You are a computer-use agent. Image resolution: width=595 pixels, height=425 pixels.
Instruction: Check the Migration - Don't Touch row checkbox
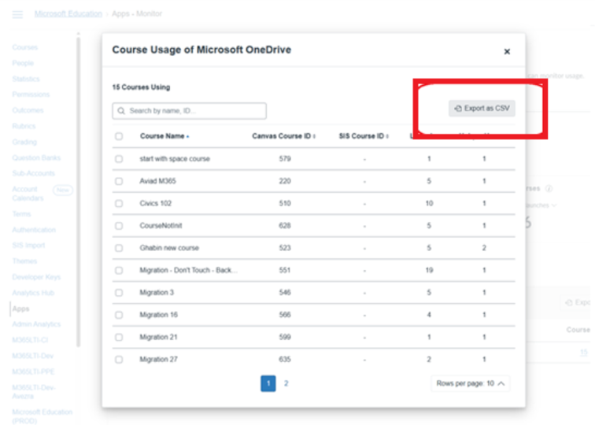click(x=119, y=270)
